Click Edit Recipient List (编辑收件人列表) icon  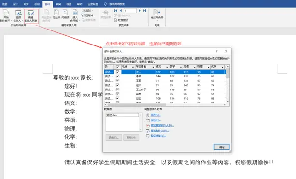(x=31, y=13)
